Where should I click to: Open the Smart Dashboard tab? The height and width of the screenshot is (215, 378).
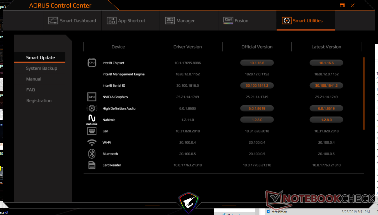72,21
